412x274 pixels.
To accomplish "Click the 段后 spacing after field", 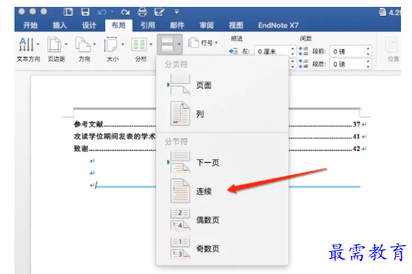I will pos(347,64).
